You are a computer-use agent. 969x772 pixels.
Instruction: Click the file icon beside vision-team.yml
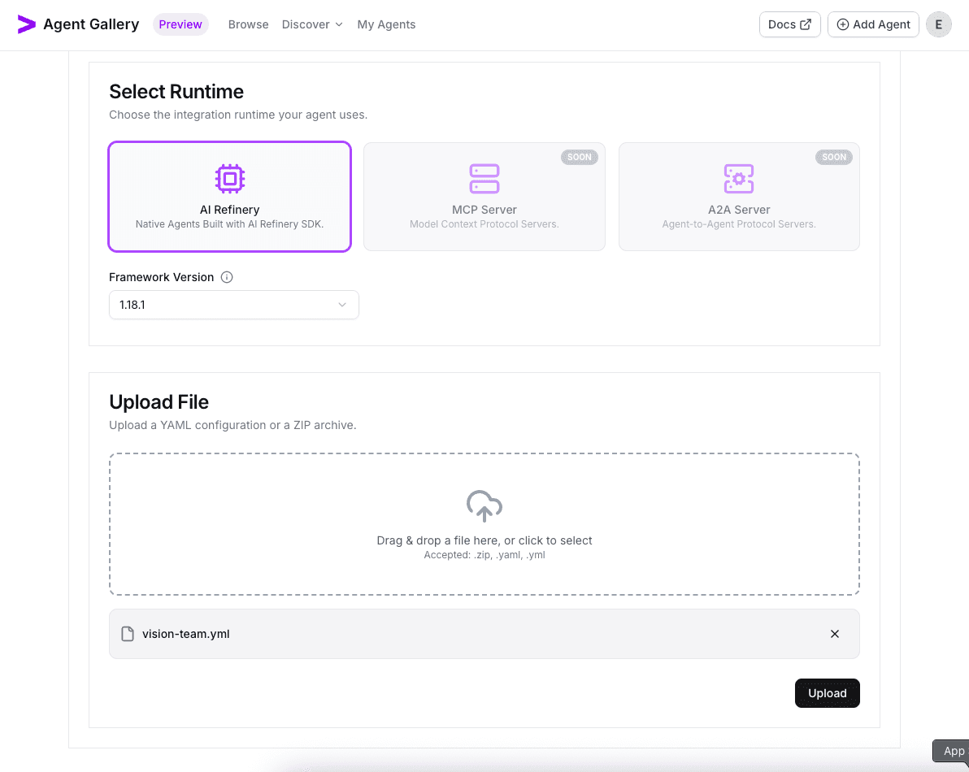tap(128, 633)
